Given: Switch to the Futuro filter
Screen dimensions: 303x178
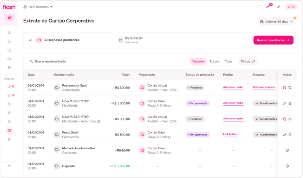Looking at the screenshot, I should pyautogui.click(x=215, y=61).
